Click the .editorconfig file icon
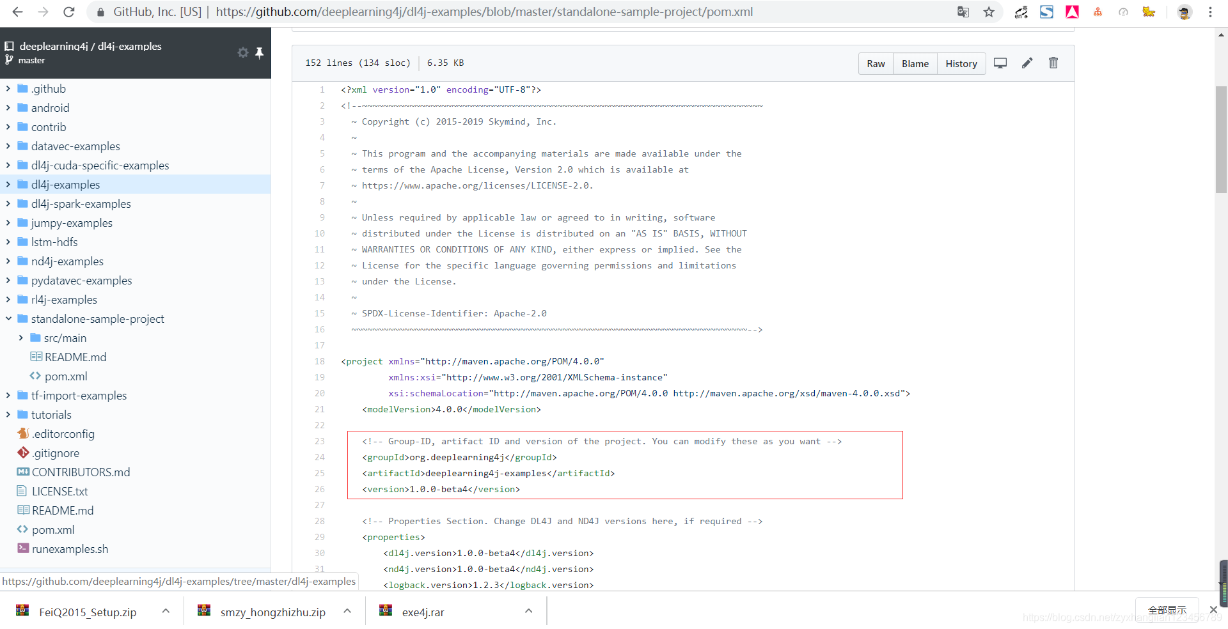The height and width of the screenshot is (629, 1228). (x=23, y=433)
